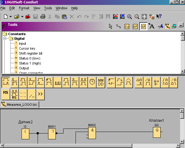The height and width of the screenshot is (148, 185).
Task: Choose the Cut/Join connection scissors tool
Action: tap(160, 26)
